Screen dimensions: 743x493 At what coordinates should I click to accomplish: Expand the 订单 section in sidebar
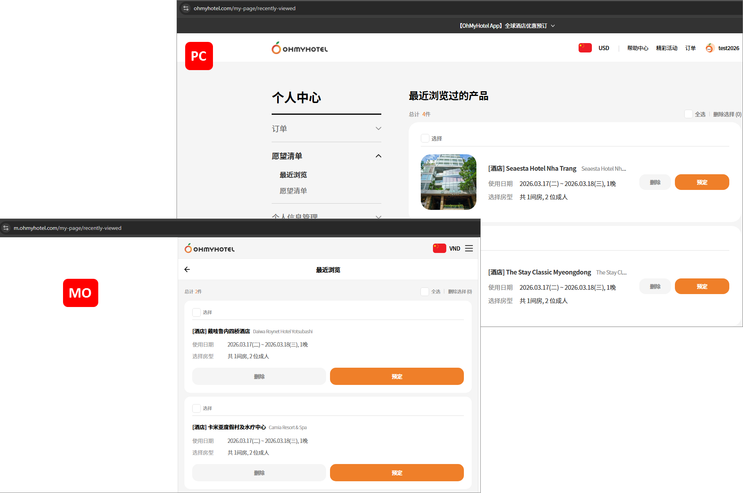pos(378,128)
